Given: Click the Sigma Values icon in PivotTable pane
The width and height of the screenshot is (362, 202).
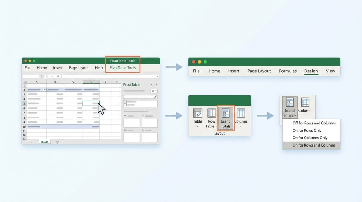Looking at the screenshot, I should [143, 131].
